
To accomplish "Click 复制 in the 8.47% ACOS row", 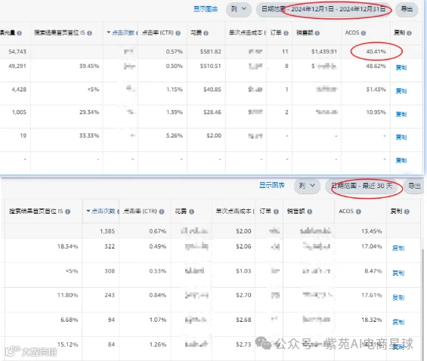I will [x=398, y=273].
